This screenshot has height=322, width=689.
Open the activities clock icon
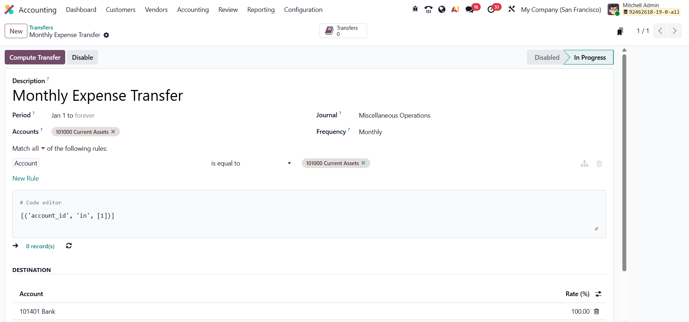(x=491, y=9)
